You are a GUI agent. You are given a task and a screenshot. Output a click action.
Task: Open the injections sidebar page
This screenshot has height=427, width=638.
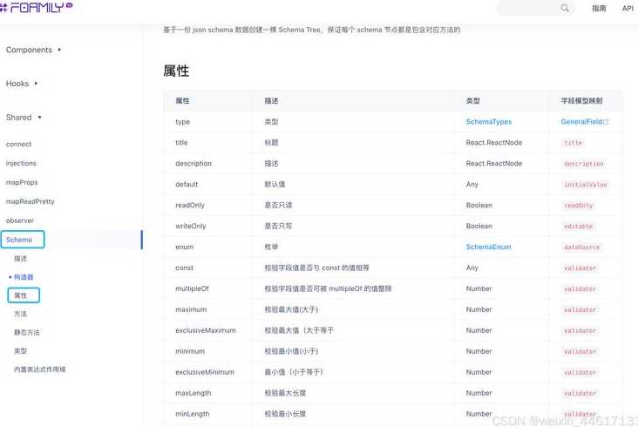[x=21, y=163]
